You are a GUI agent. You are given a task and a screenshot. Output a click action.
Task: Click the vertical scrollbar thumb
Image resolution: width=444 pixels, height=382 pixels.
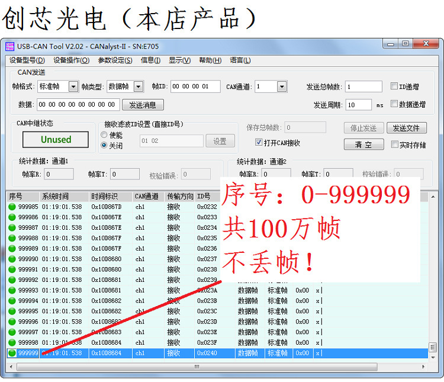tap(433, 347)
